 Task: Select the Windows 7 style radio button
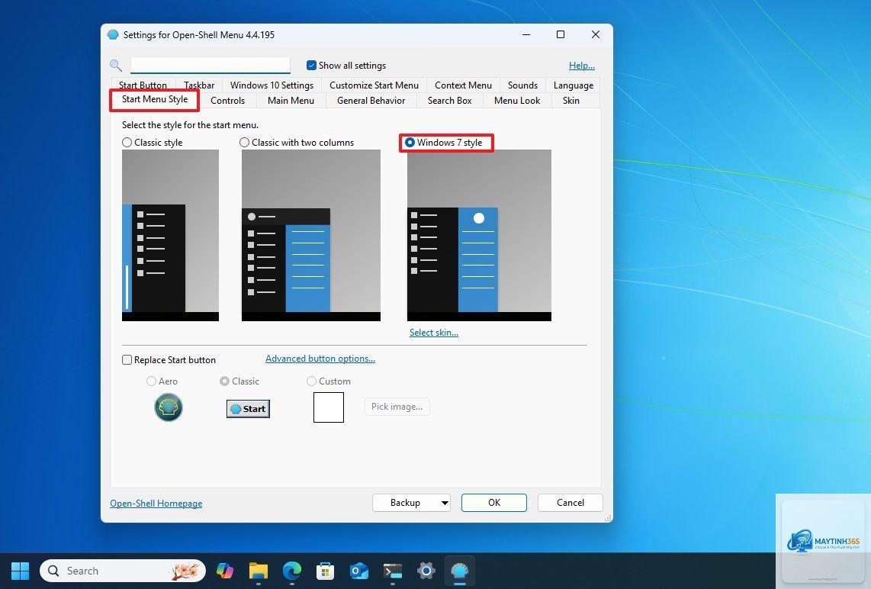[410, 143]
